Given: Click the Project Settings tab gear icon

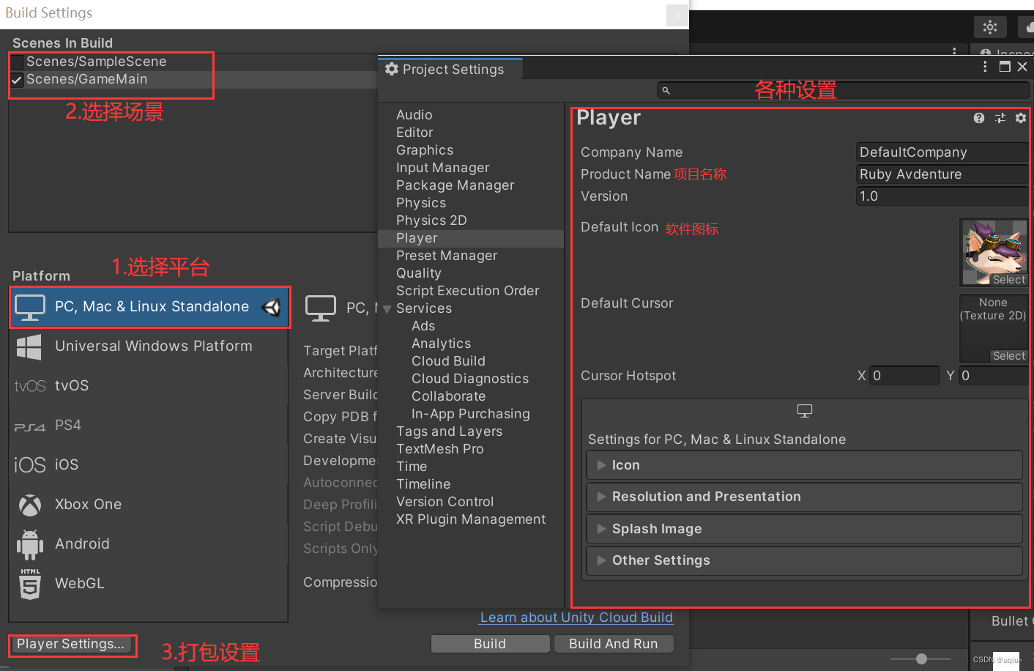Looking at the screenshot, I should (392, 69).
